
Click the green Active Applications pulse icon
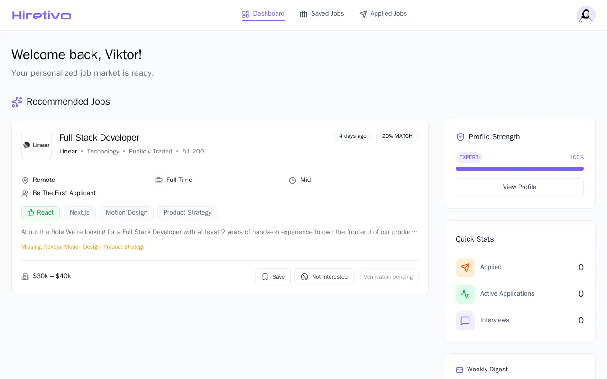click(x=465, y=294)
